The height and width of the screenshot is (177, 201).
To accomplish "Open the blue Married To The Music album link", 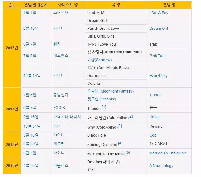I will point(168,153).
